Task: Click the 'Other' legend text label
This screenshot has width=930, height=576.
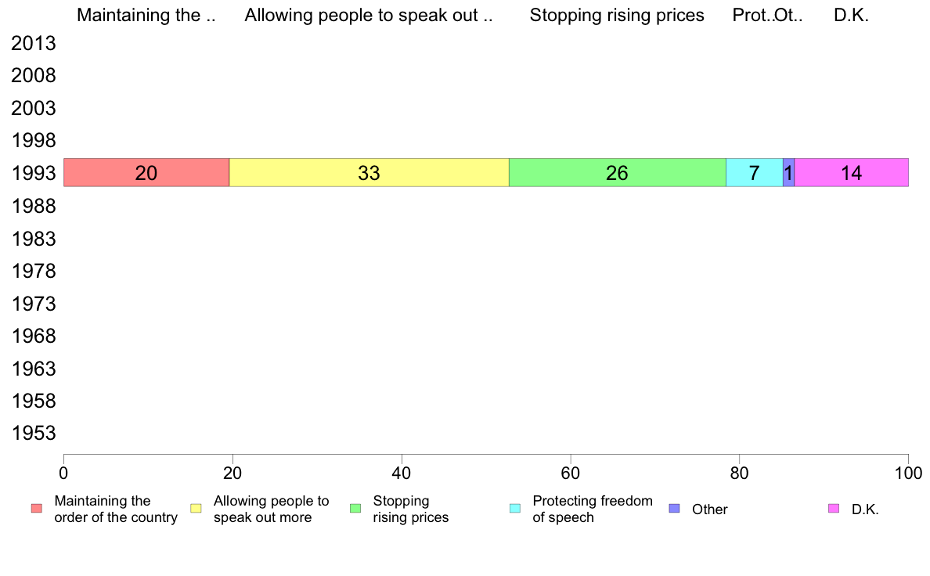Action: coord(709,509)
